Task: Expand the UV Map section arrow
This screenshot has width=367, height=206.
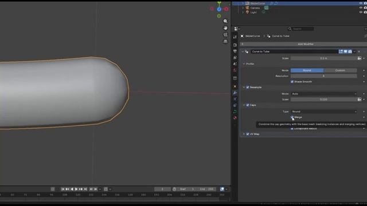Action: coord(244,134)
